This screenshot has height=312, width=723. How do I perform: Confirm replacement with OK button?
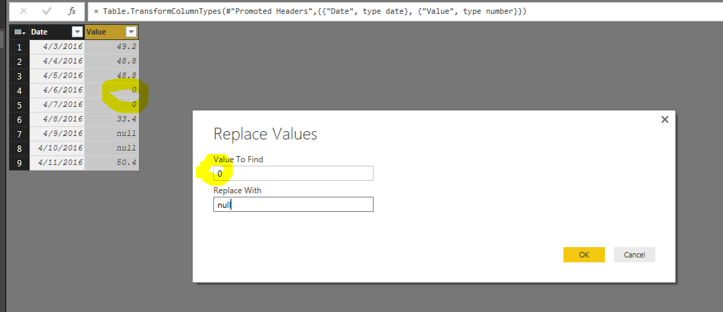[584, 255]
